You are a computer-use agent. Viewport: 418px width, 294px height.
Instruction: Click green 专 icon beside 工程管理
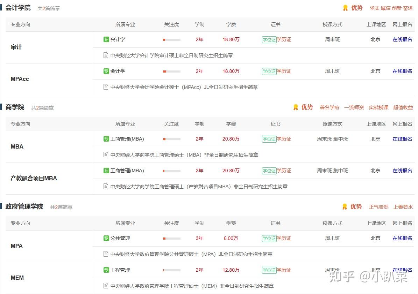(x=106, y=270)
